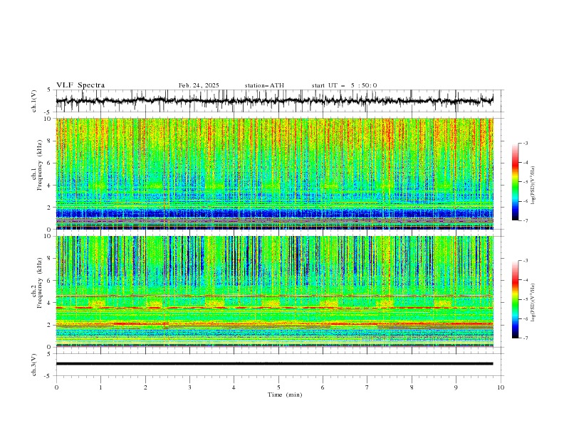Click the 'ch.1(V)' waveform axis label
This screenshot has height=435, width=564.
[x=34, y=101]
